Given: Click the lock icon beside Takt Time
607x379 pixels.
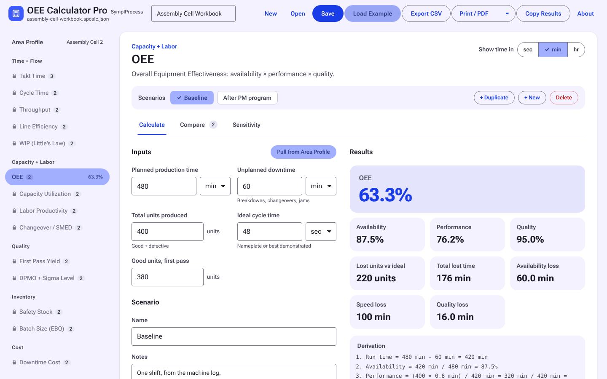Looking at the screenshot, I should pos(14,76).
